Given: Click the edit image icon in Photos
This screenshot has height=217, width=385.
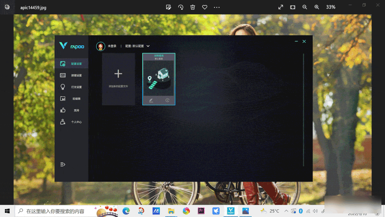Looking at the screenshot, I should tap(169, 7).
